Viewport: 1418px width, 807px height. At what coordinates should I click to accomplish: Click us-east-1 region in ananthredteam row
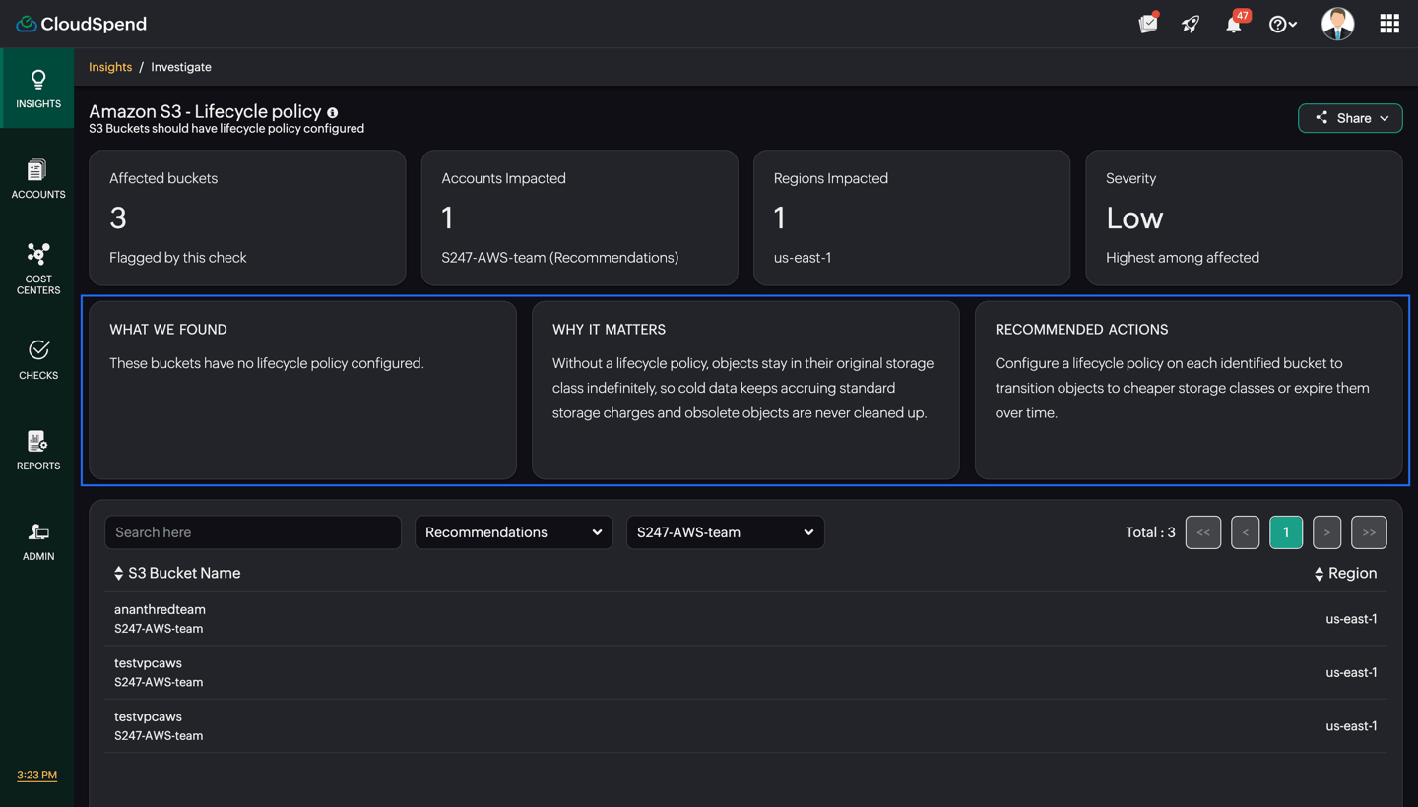click(1351, 619)
